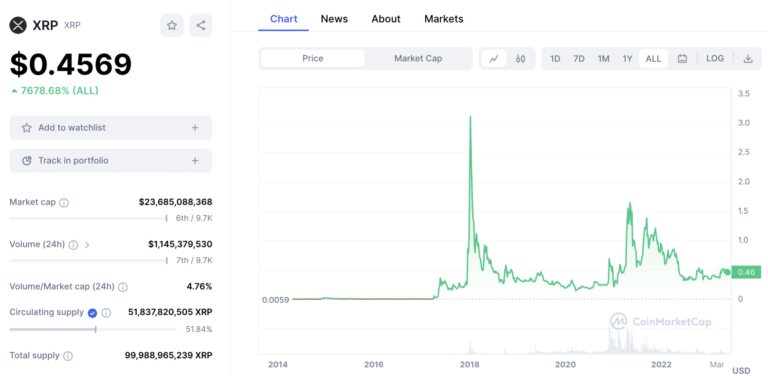Select 1M time range
The width and height of the screenshot is (768, 376).
pos(603,58)
